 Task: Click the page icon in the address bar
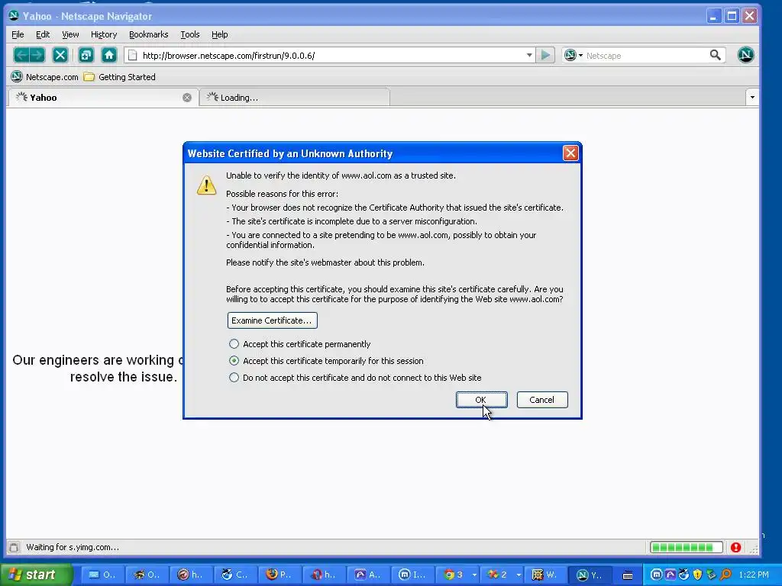pos(133,55)
